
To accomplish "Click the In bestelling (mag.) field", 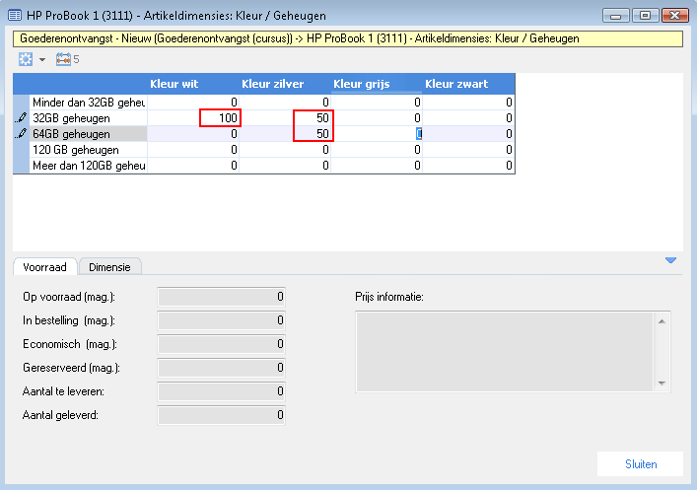I will click(x=222, y=320).
